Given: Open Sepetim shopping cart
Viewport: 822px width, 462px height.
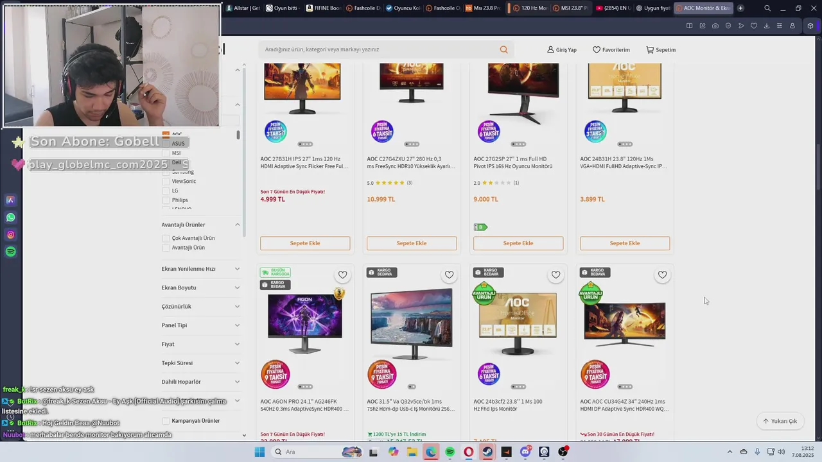Looking at the screenshot, I should coord(661,49).
